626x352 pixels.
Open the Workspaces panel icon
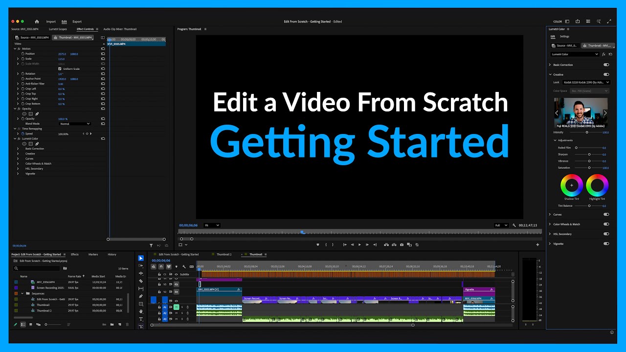click(567, 22)
